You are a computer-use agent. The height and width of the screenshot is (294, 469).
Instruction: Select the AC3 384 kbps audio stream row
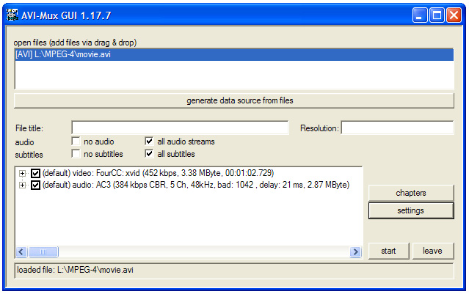196,185
